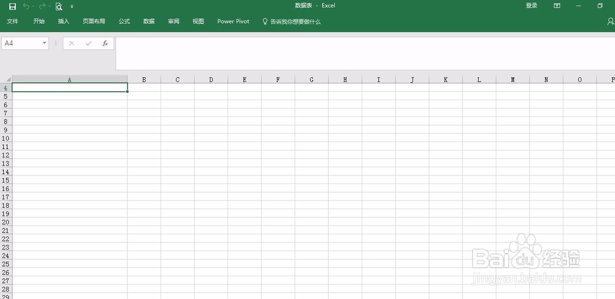Screen dimensions: 615x299
Task: Select column I header
Action: pos(378,79)
